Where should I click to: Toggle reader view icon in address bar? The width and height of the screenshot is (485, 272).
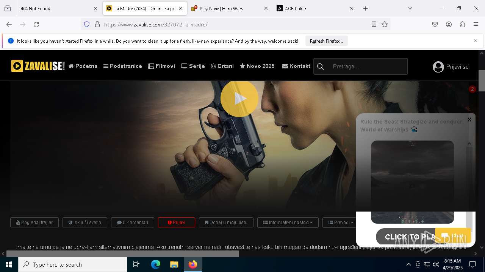point(374,25)
